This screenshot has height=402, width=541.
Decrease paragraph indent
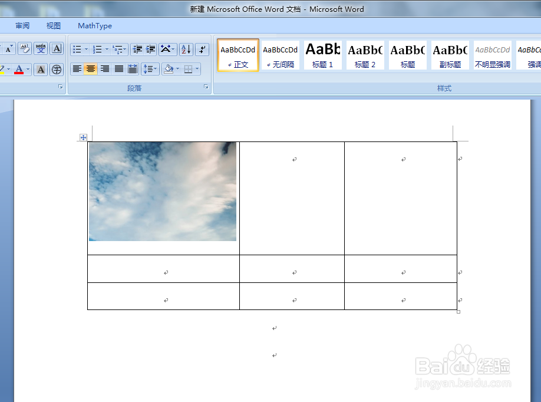(x=137, y=50)
